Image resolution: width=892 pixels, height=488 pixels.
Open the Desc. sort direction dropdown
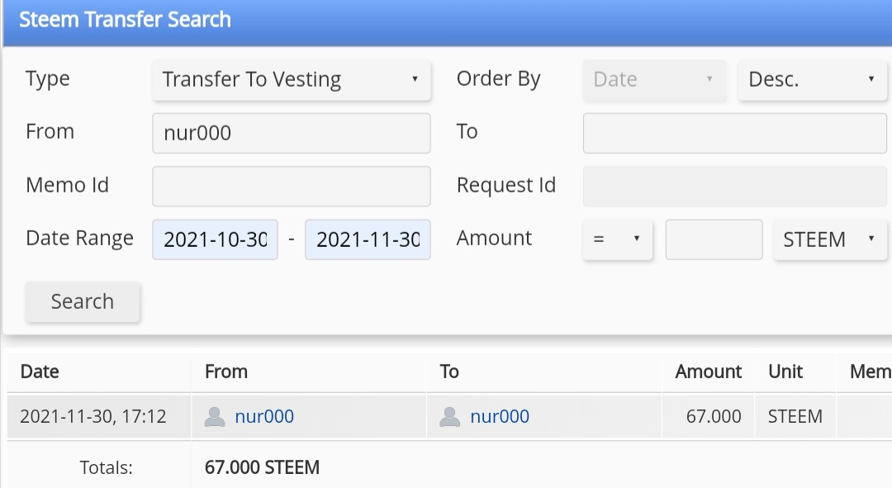pos(812,79)
